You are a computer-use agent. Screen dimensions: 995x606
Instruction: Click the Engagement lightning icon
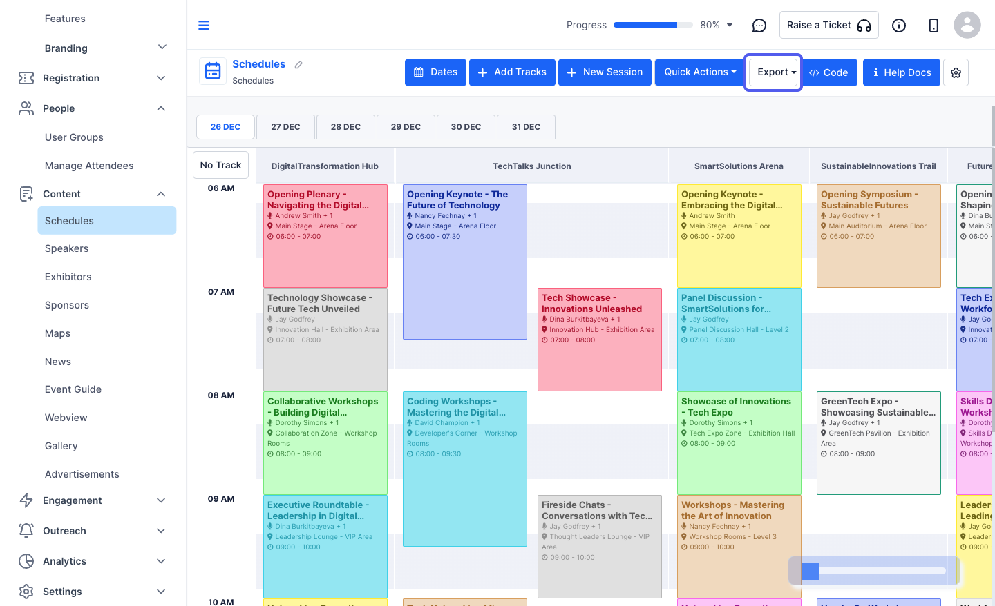tap(26, 500)
